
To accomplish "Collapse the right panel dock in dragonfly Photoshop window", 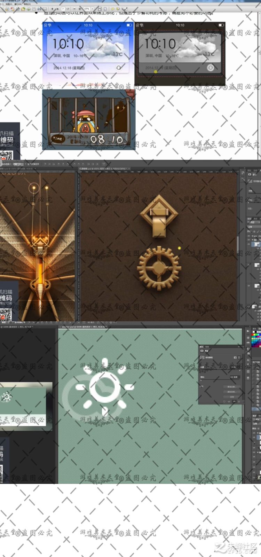I will tap(244, 168).
